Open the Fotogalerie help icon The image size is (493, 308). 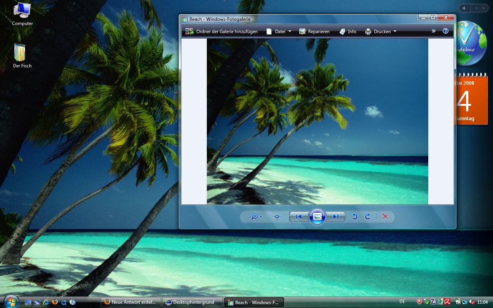(446, 31)
